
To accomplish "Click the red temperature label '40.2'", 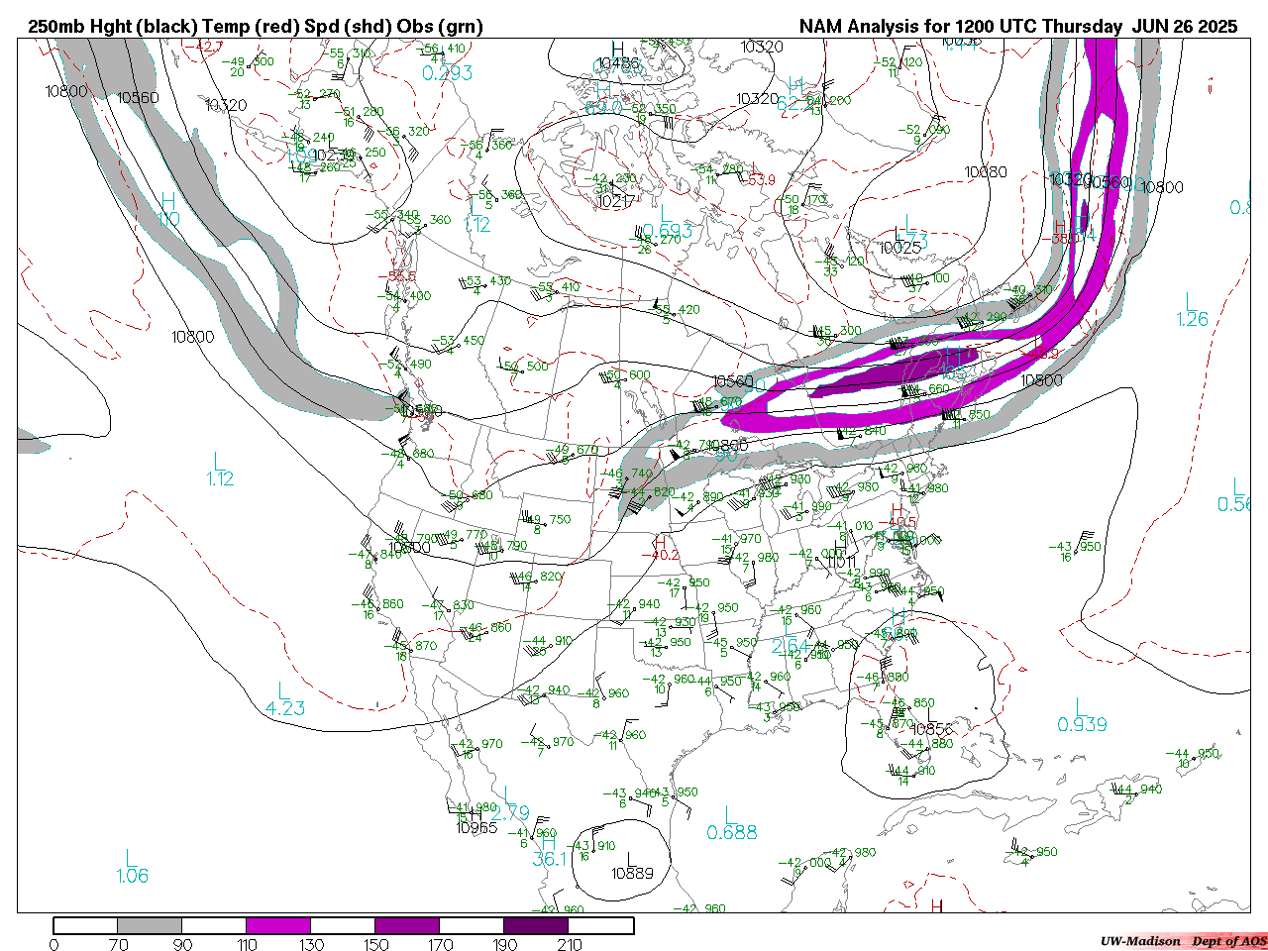I will pos(664,555).
